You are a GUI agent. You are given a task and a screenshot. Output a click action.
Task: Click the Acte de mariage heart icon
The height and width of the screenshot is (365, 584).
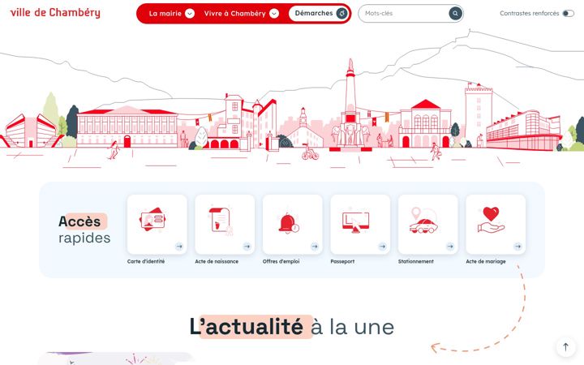(491, 220)
